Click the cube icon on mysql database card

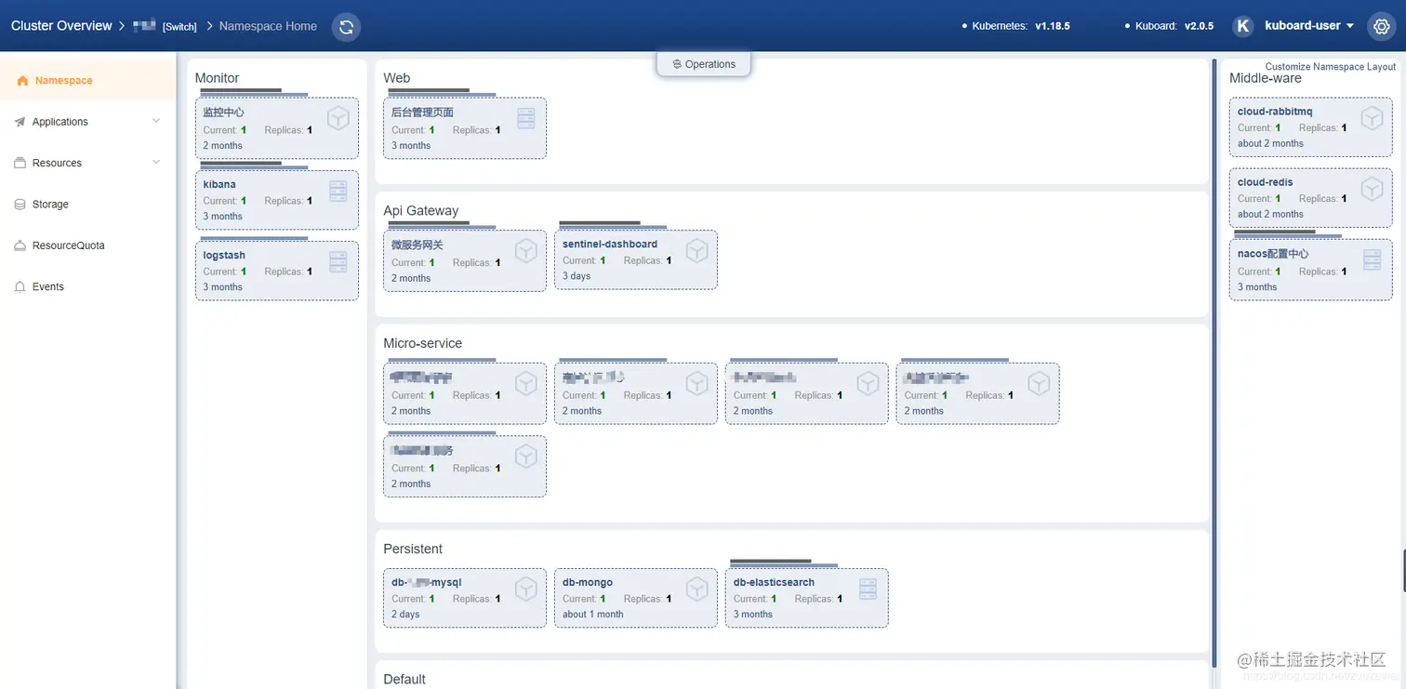(526, 589)
